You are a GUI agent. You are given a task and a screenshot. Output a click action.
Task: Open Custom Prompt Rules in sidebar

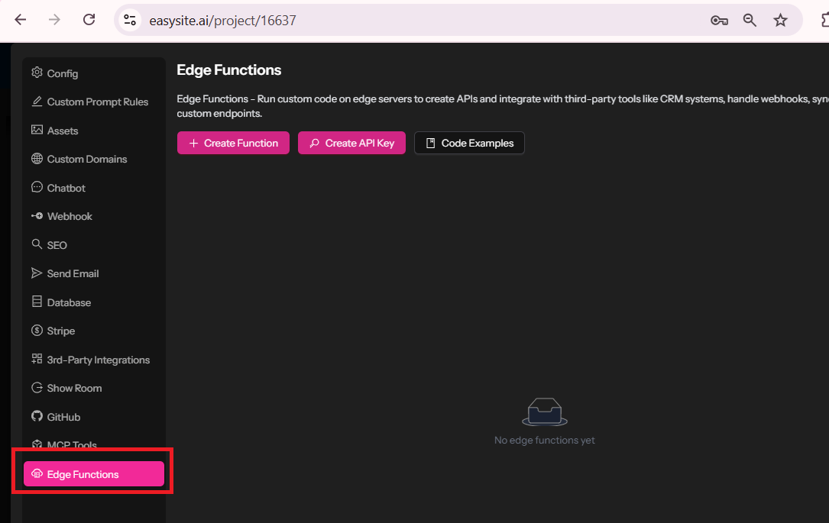(97, 102)
